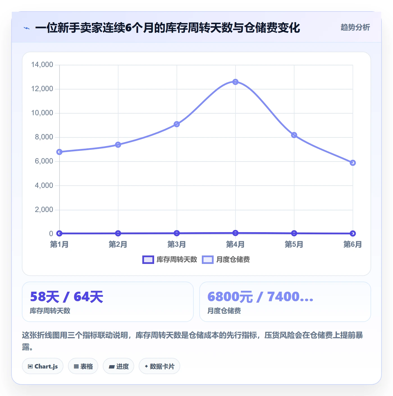Screen dimensions: 393x396
Task: Click the 库存周转天数 legend color box
Action: pyautogui.click(x=148, y=260)
